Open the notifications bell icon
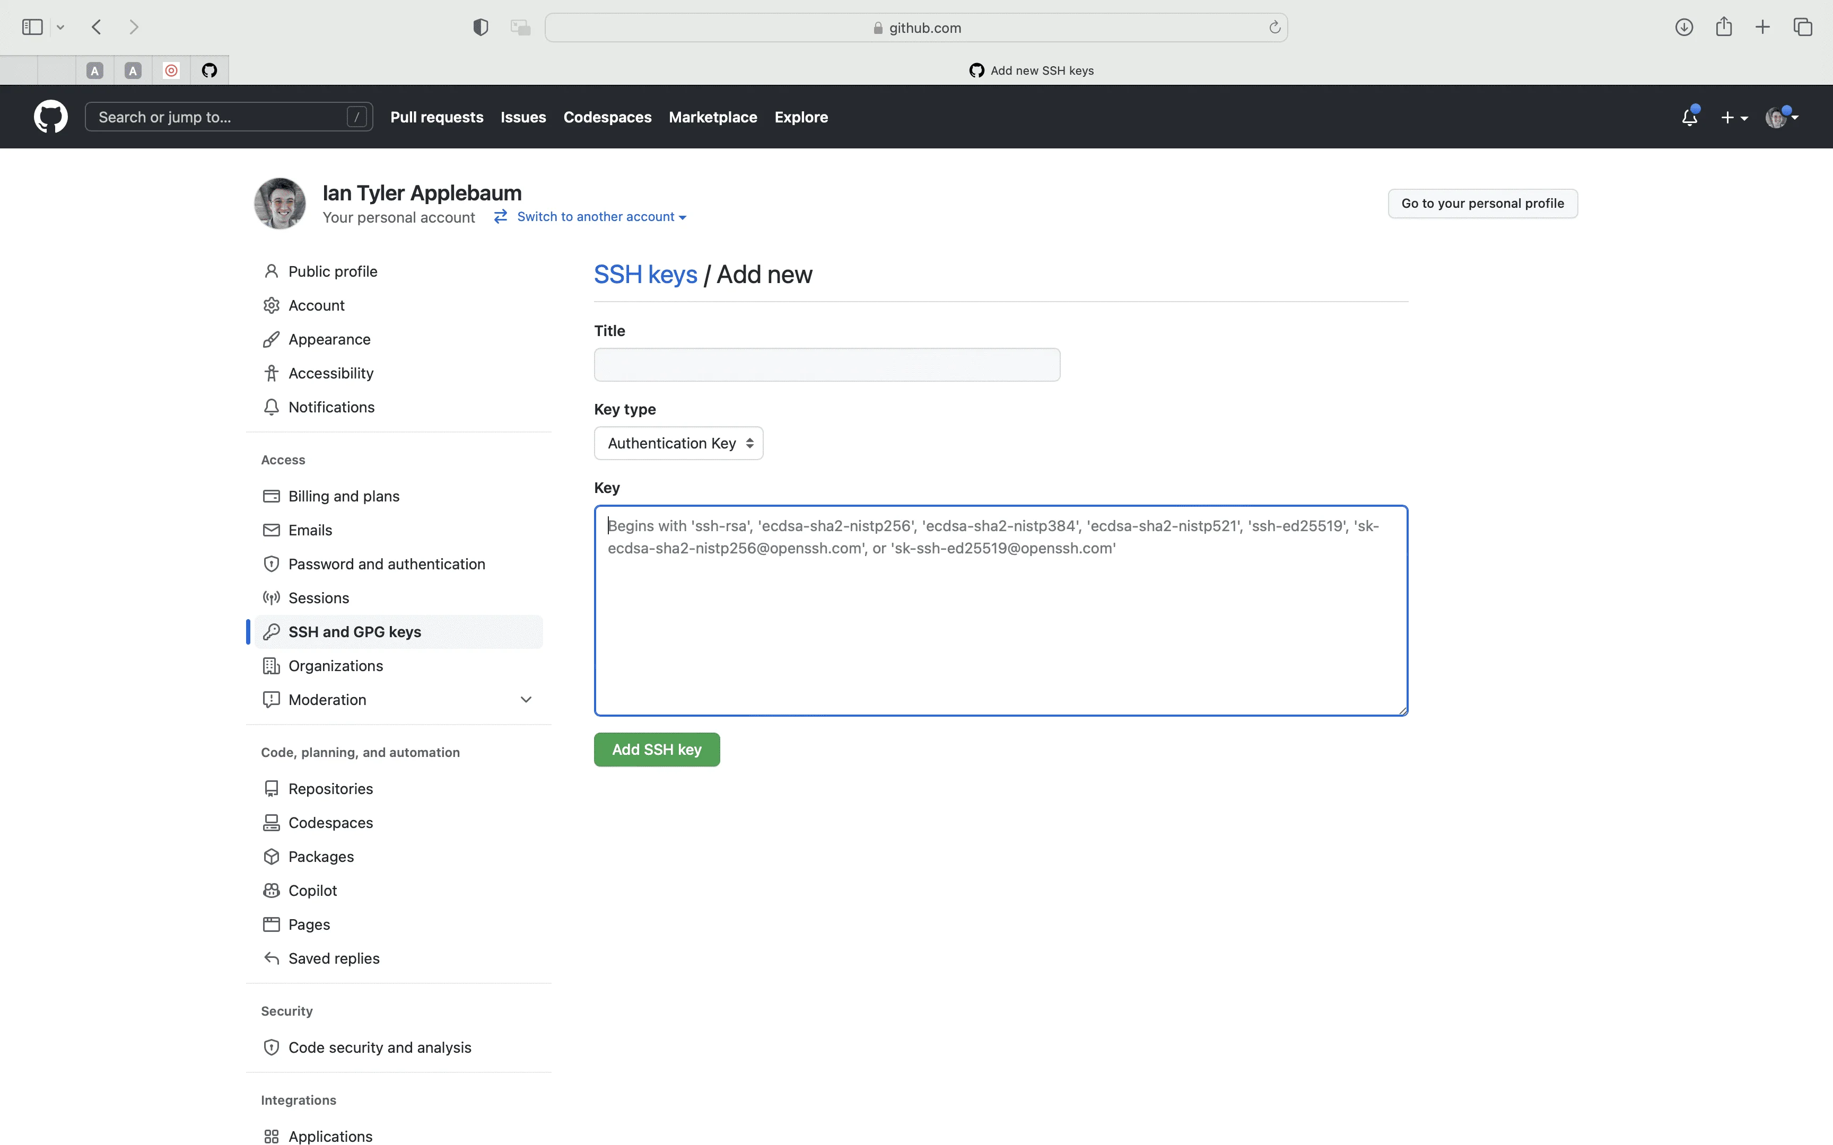 tap(1689, 117)
